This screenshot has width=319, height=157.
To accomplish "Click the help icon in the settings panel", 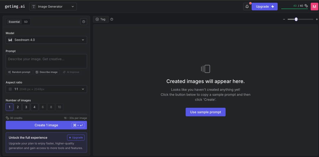I will pyautogui.click(x=84, y=22).
